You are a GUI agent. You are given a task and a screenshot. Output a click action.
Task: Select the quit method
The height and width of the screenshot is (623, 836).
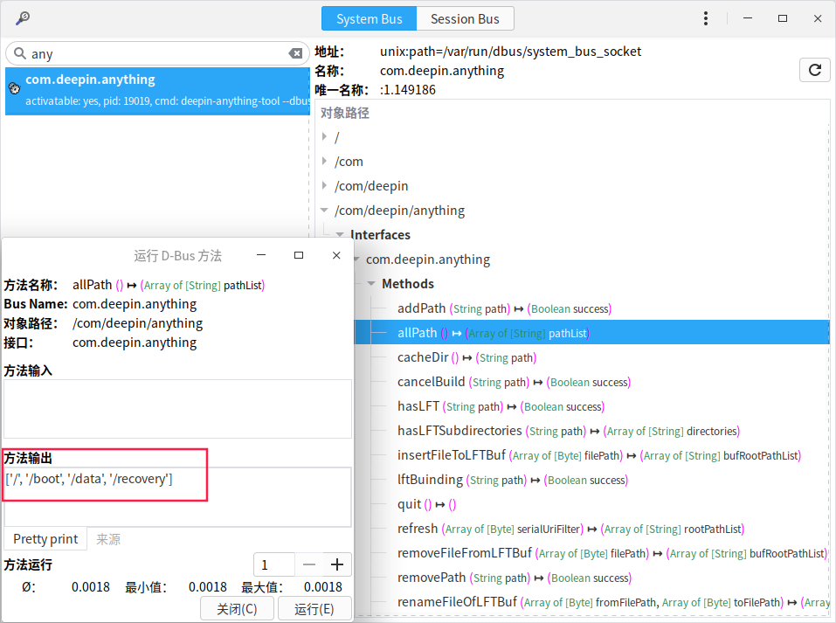[426, 504]
